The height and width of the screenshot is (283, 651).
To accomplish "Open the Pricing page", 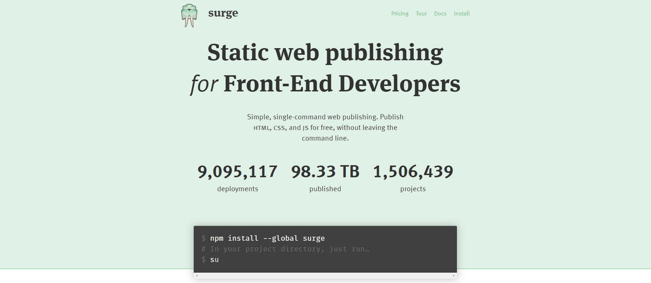I will click(x=400, y=14).
